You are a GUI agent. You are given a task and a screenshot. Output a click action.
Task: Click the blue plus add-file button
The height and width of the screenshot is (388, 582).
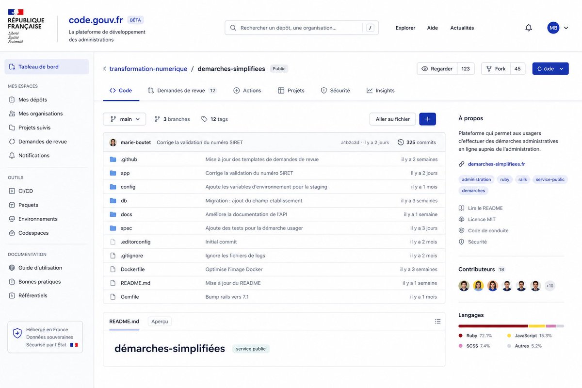tap(427, 119)
